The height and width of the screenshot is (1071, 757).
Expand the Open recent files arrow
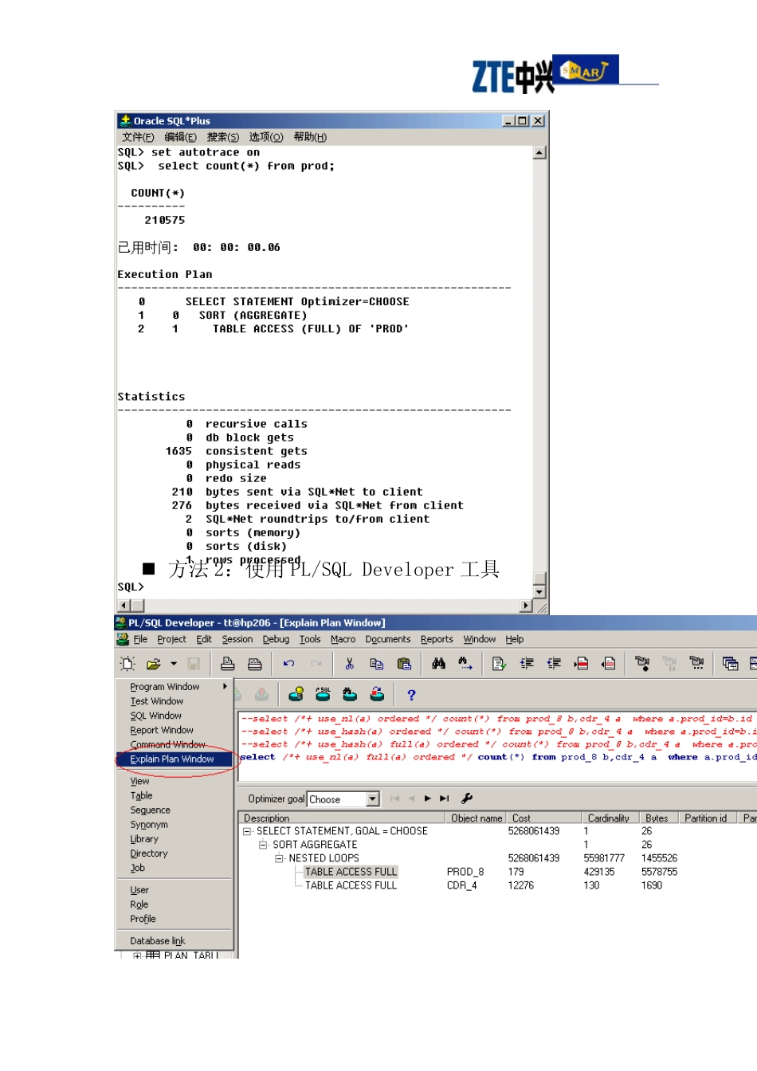pyautogui.click(x=174, y=663)
